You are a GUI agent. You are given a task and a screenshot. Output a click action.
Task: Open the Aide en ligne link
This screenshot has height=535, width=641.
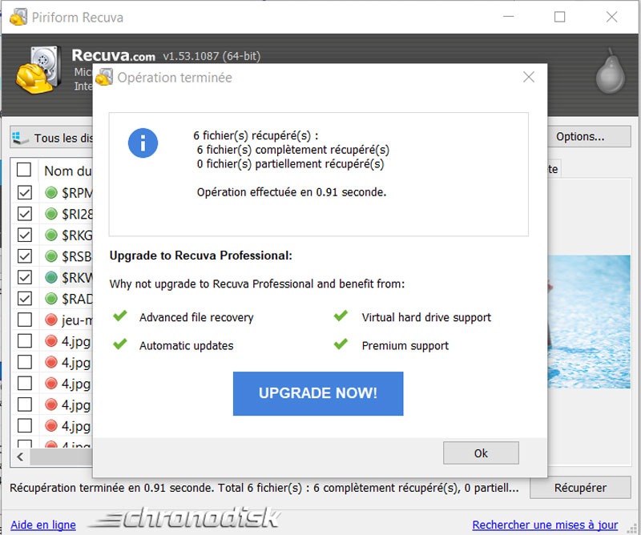point(43,525)
